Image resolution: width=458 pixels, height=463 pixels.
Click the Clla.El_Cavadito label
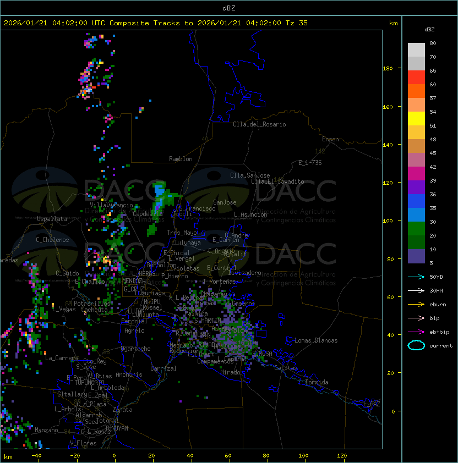pos(277,181)
